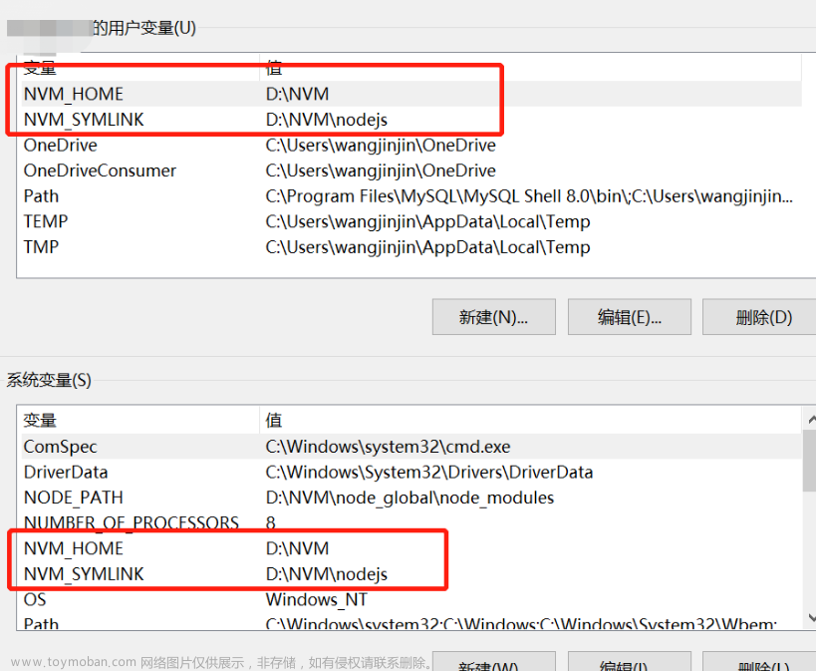Click the OneDrive value C:\Users\wangjinjin\OneDrive
The image size is (816, 671).
381,145
